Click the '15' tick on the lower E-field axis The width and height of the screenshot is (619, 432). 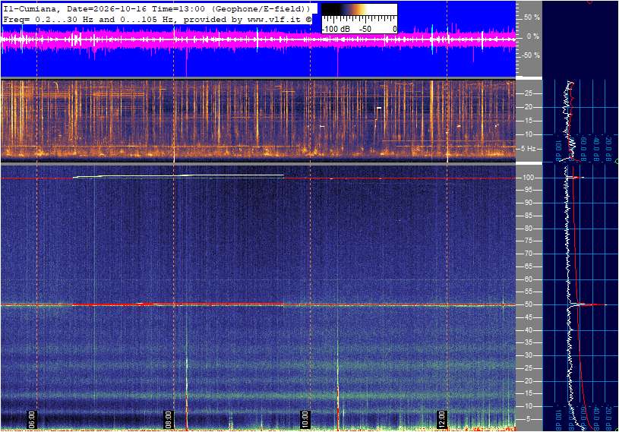point(528,394)
